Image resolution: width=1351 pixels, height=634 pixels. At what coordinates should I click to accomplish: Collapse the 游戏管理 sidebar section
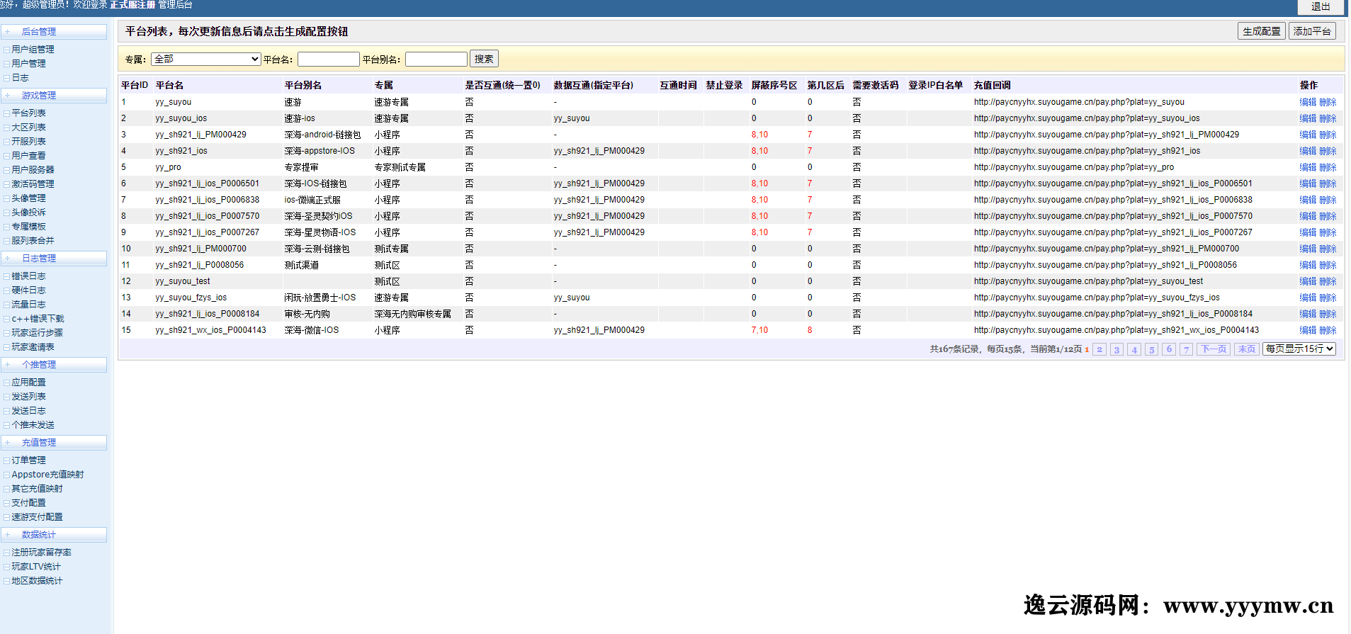[x=54, y=96]
